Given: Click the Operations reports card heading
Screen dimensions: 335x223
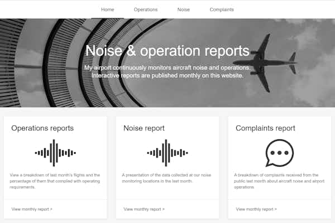Looking at the screenshot, I should click(x=42, y=128).
